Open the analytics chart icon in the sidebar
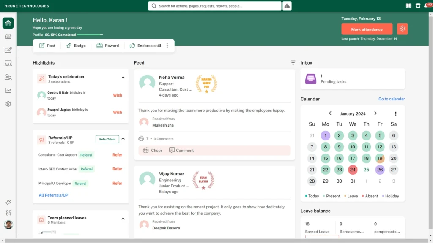This screenshot has width=433, height=243. [8, 90]
